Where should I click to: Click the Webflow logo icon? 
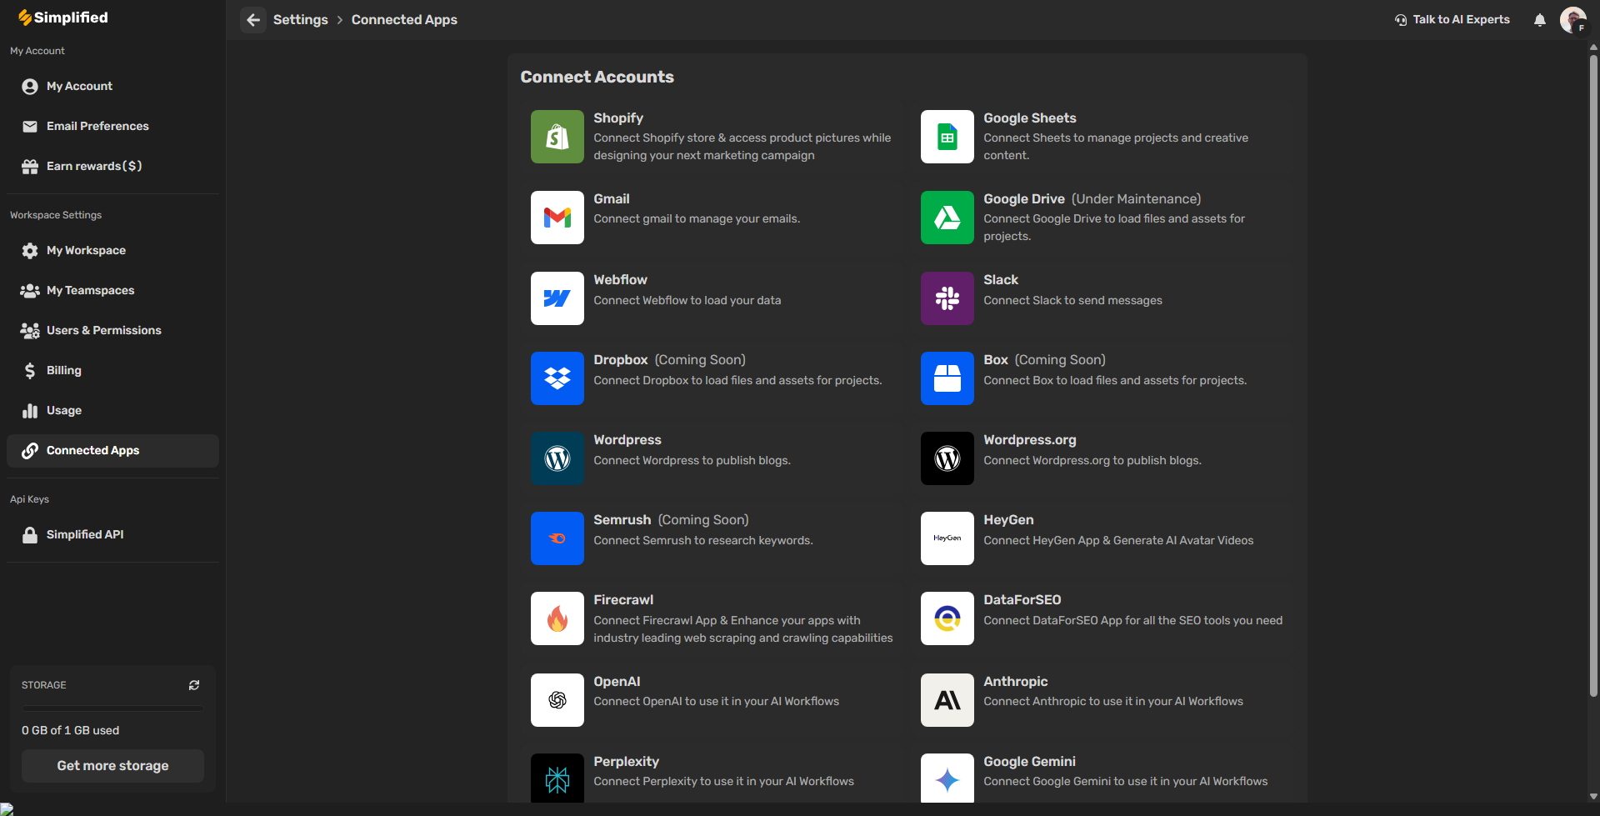557,298
